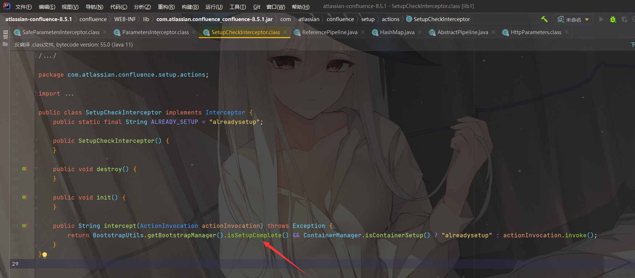The width and height of the screenshot is (635, 278).
Task: Click the IntelliJ IDEA application logo
Action: 7,6
